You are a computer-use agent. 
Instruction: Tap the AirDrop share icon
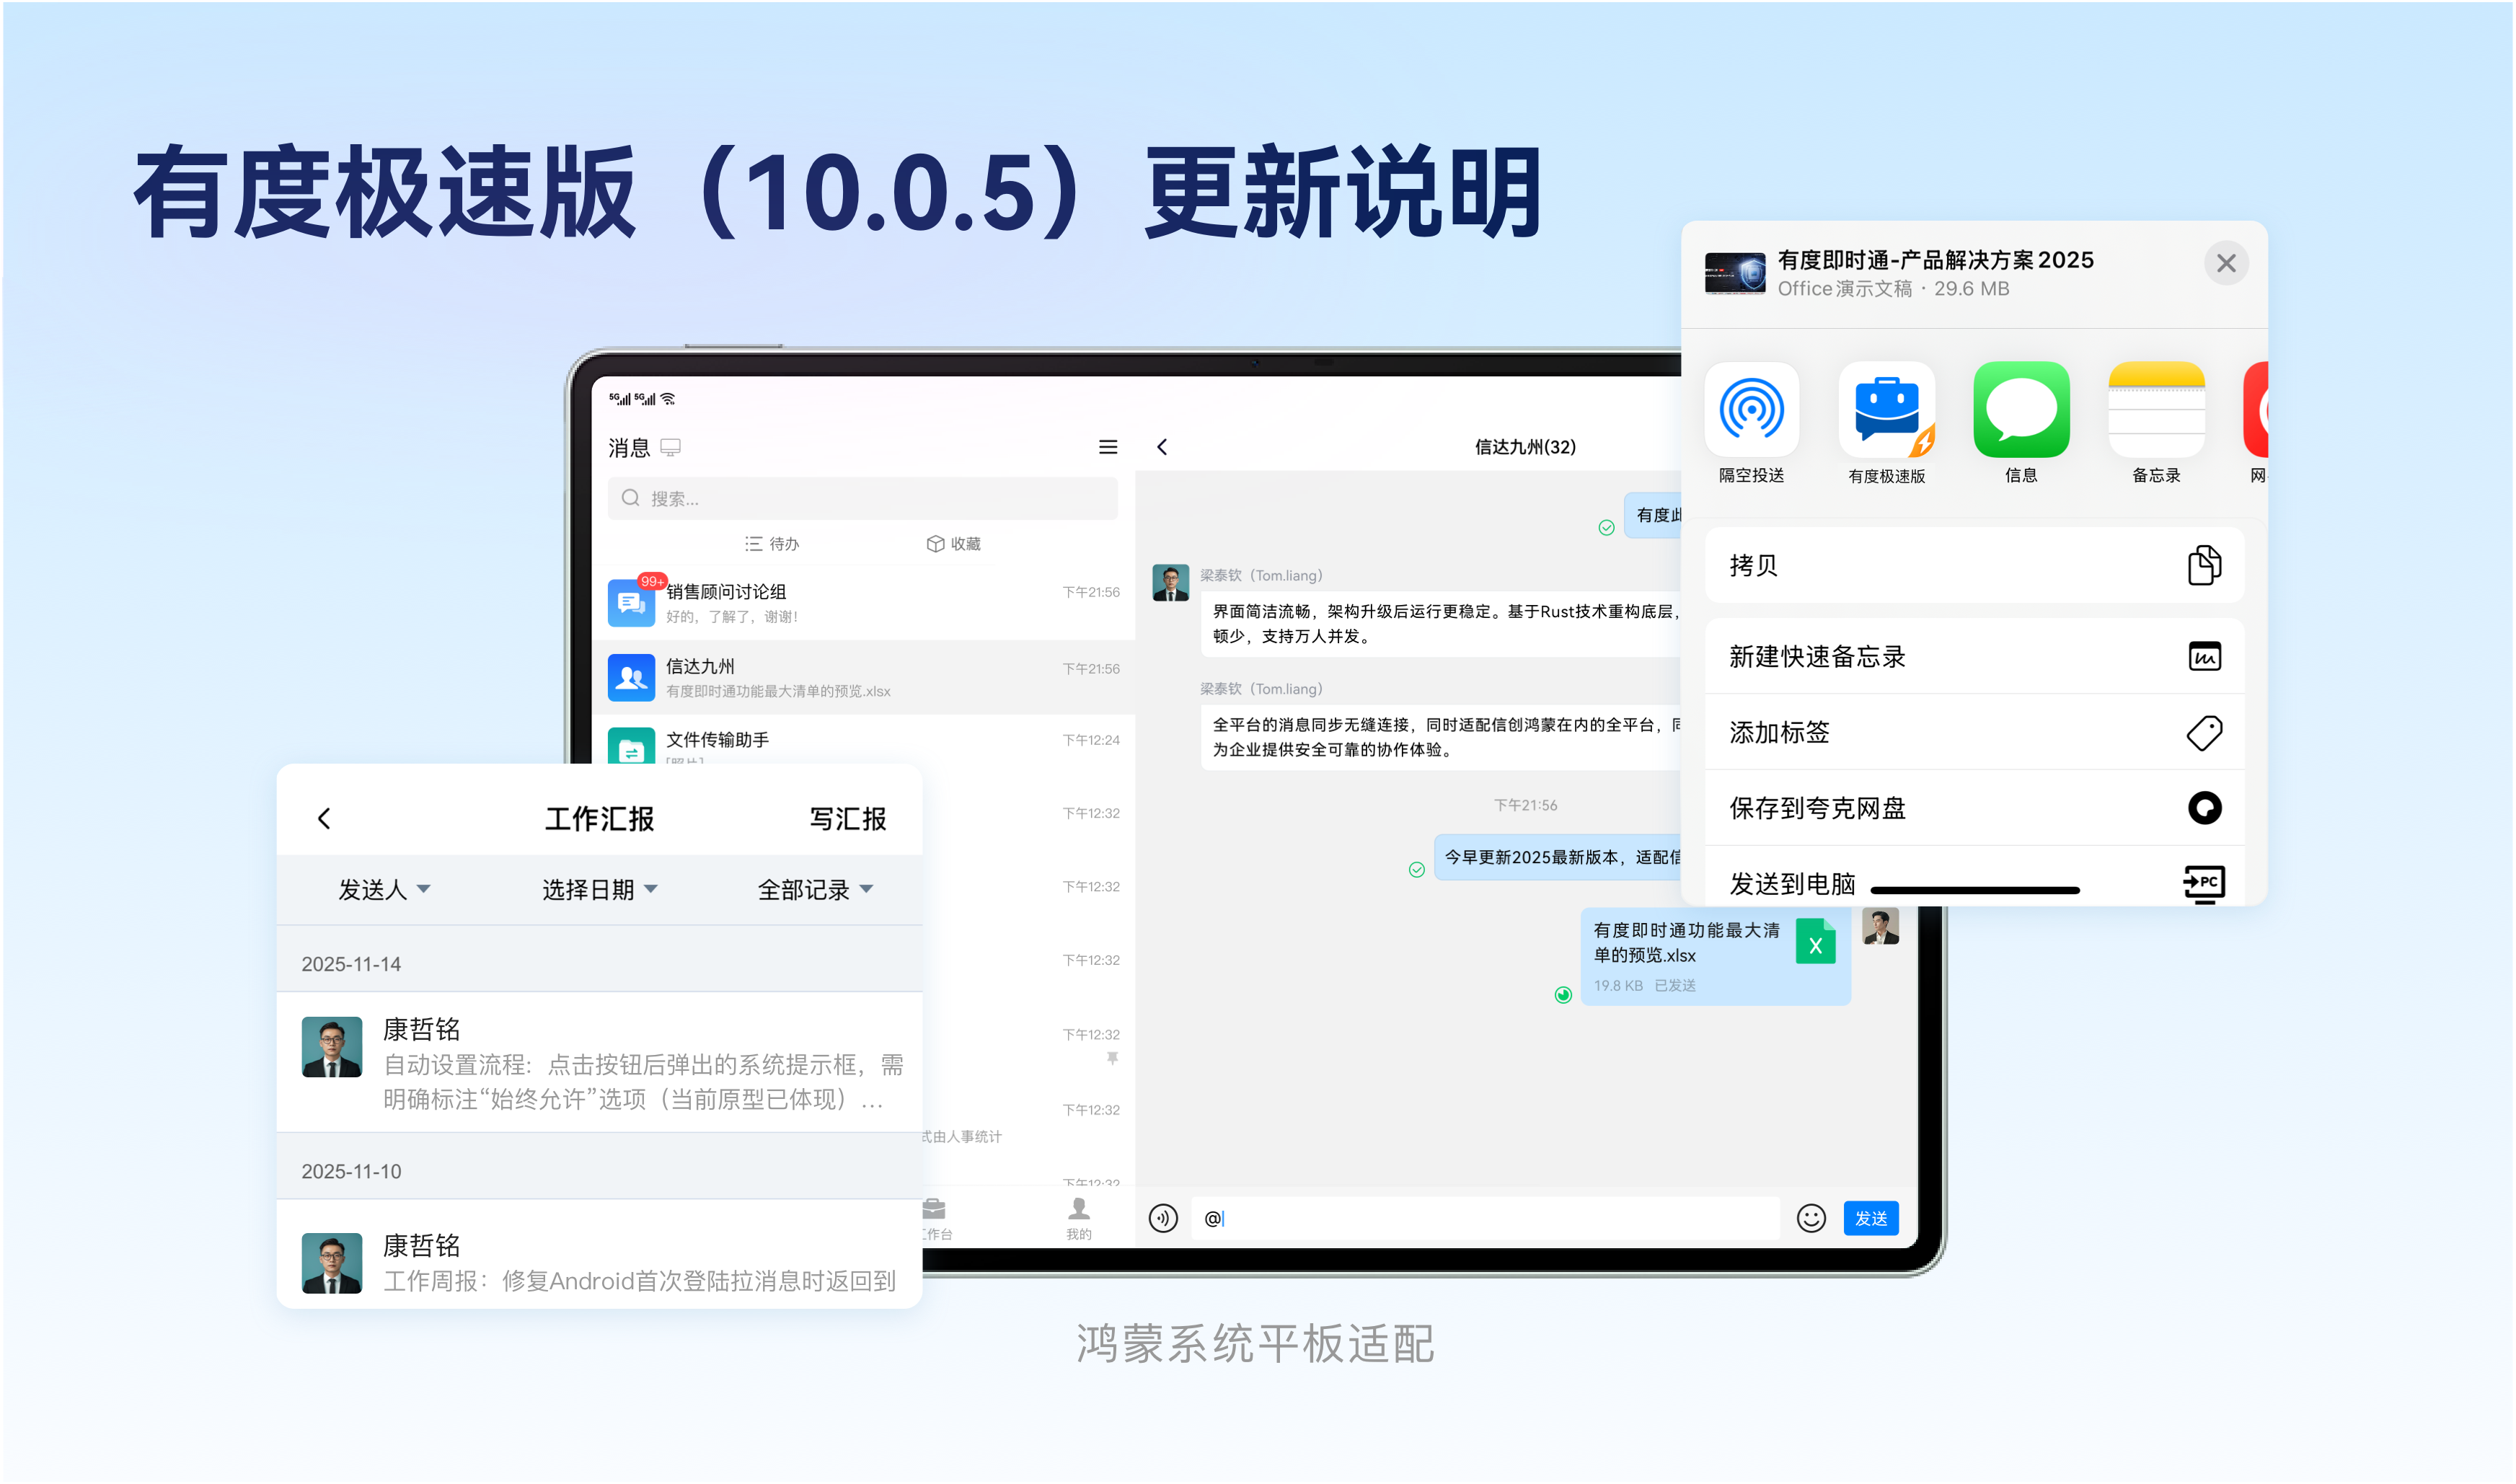point(1751,410)
